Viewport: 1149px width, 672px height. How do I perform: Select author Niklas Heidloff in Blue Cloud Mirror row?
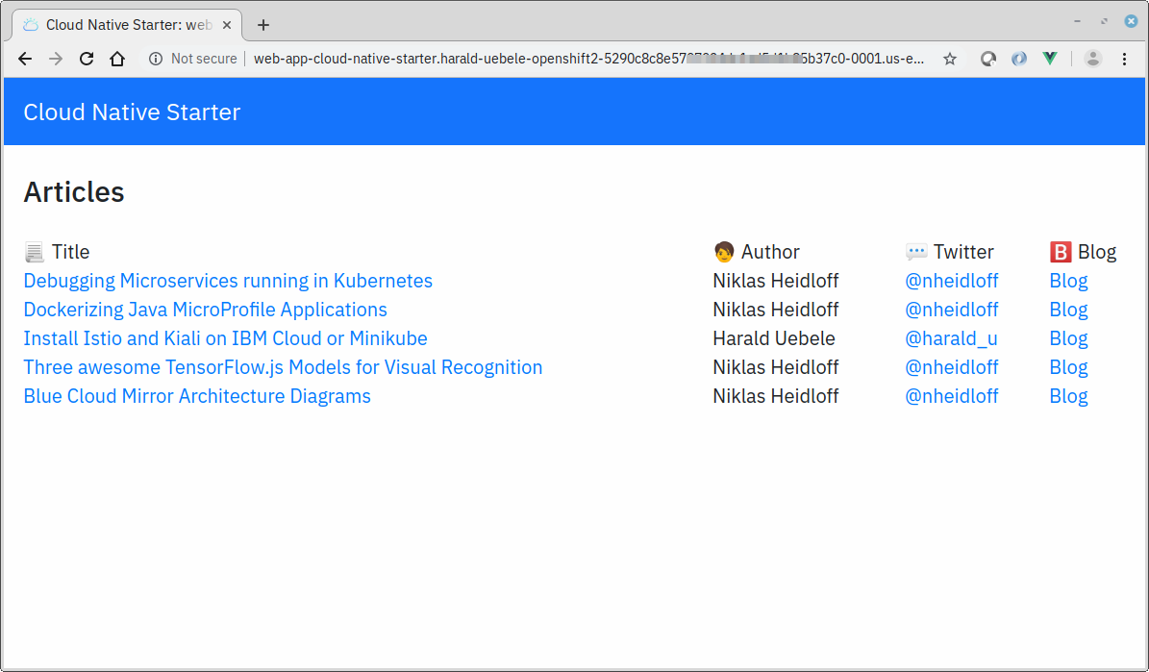tap(775, 396)
